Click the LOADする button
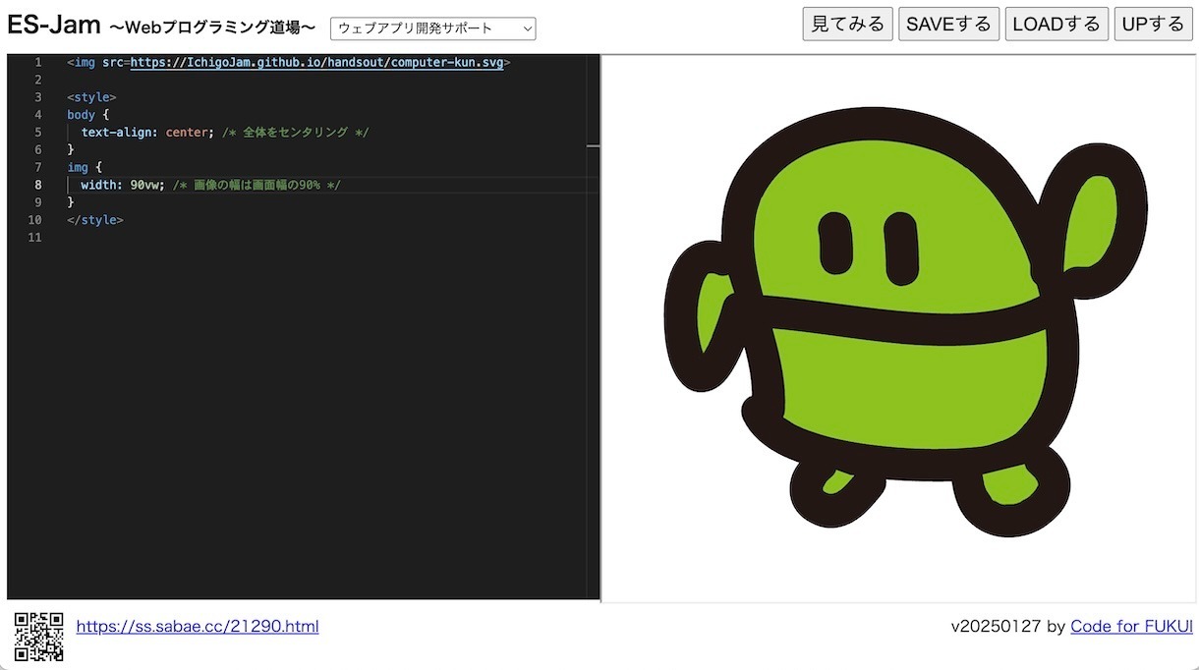 point(1056,24)
